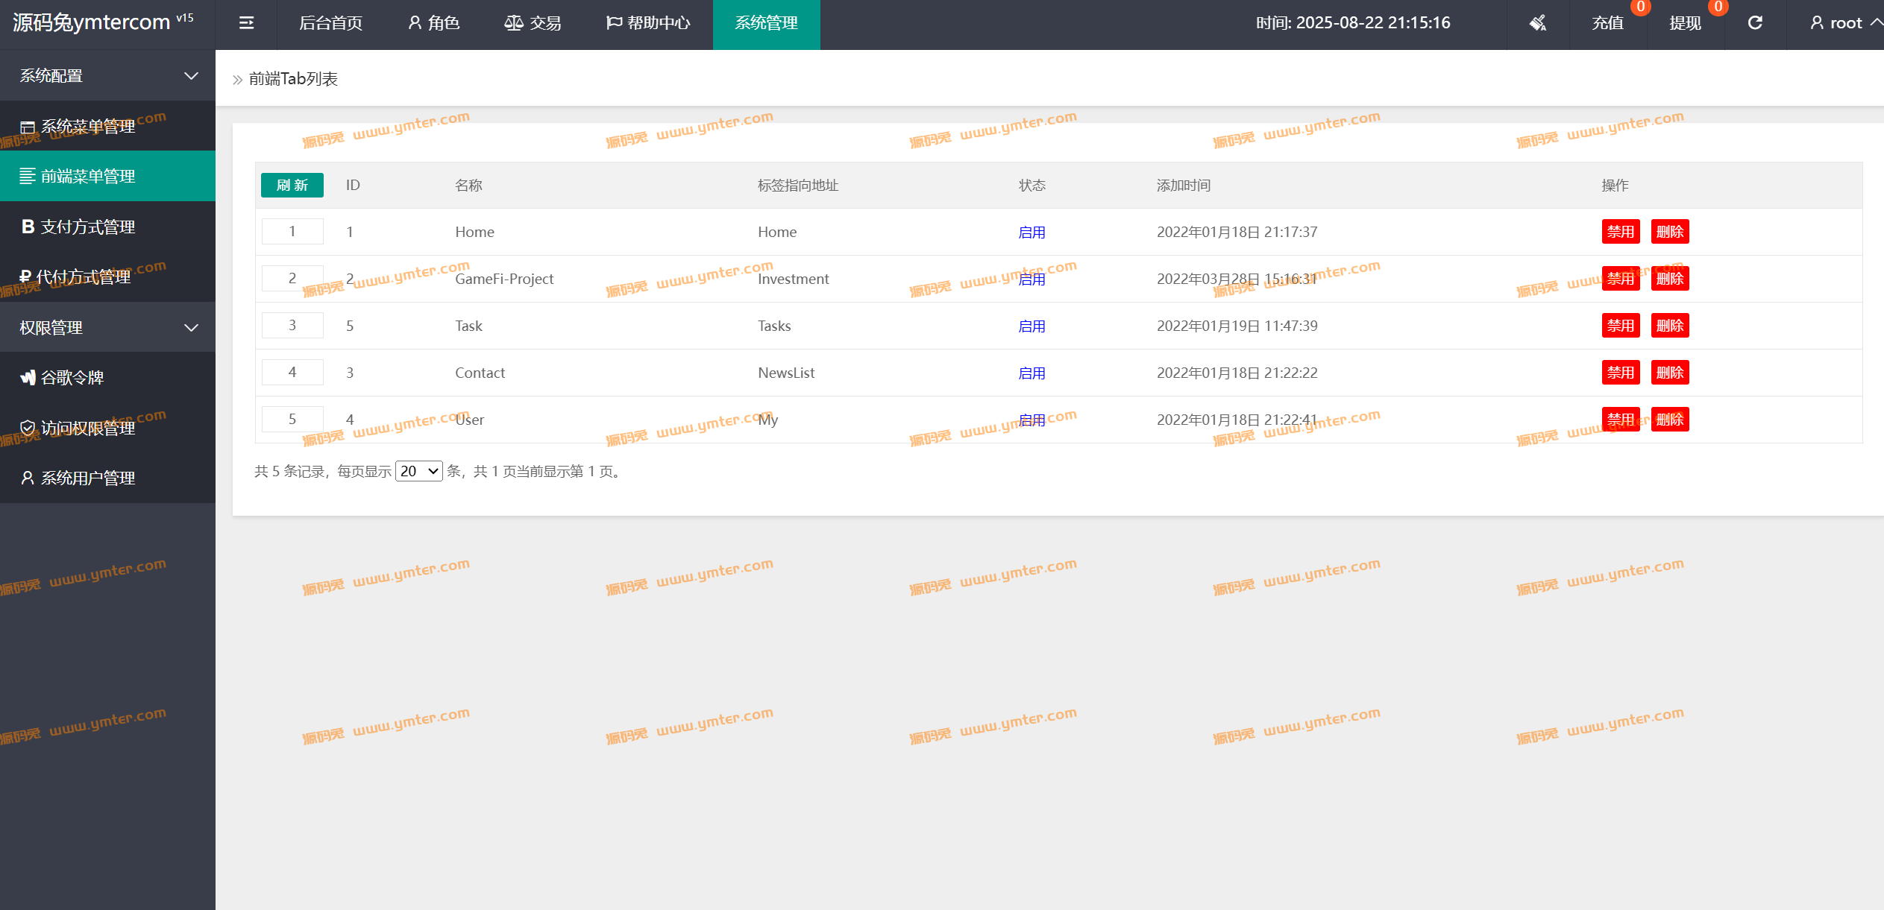1884x910 pixels.
Task: Open 充值 in the header
Action: pyautogui.click(x=1607, y=23)
